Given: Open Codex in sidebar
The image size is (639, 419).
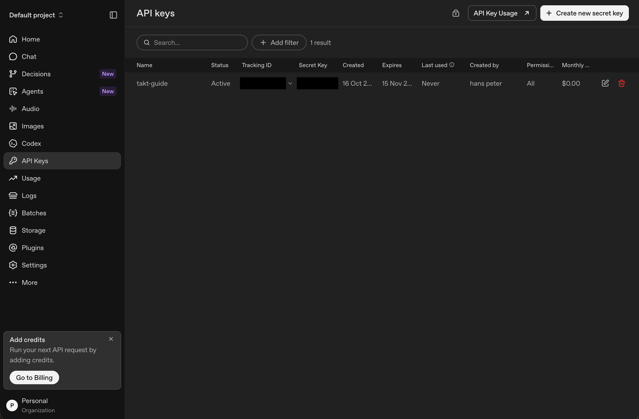Looking at the screenshot, I should pyautogui.click(x=62, y=144).
